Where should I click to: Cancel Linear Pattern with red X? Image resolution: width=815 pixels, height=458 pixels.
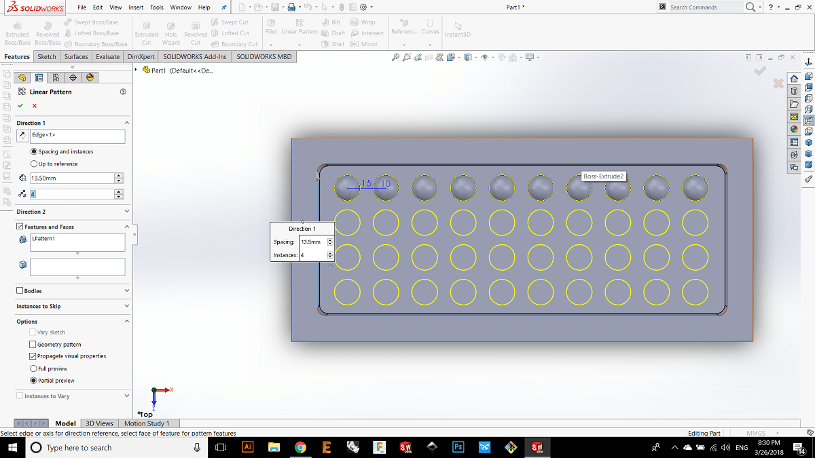pyautogui.click(x=35, y=106)
